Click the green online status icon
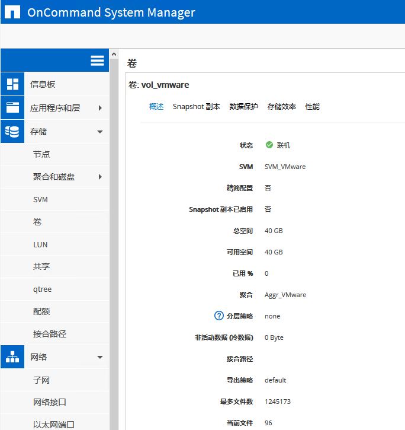 tap(269, 145)
